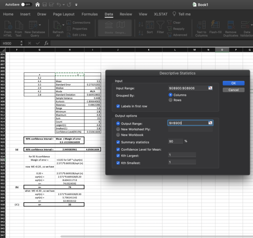Screen dimensions: 253x238
Task: Expand the Refresh All dropdown arrow
Action: (x=63, y=25)
